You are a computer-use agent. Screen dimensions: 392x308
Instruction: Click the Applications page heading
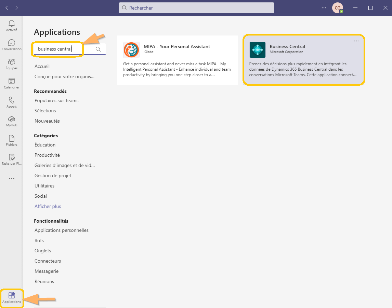click(x=57, y=32)
